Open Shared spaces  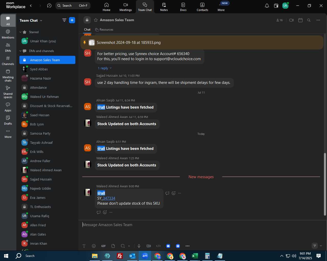[x=8, y=92]
